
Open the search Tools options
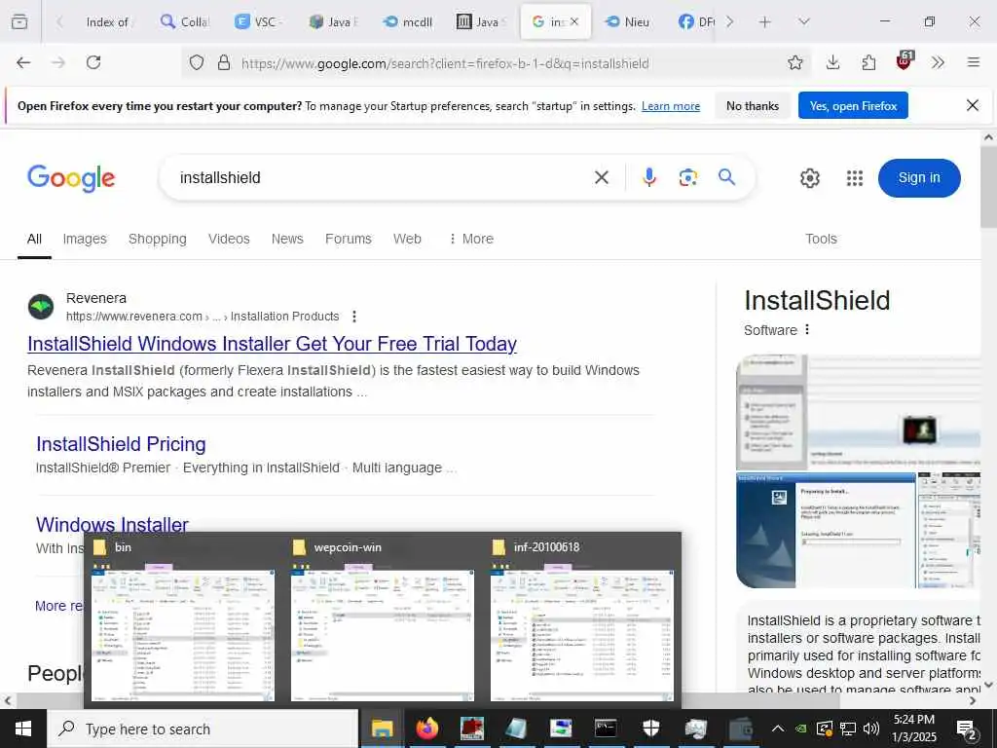coord(821,239)
